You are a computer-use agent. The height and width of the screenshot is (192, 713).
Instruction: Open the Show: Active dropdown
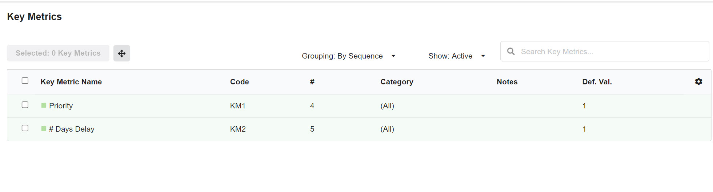pos(457,56)
